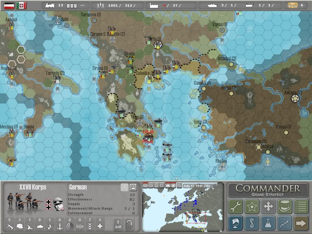Click the tank tech stat icon

point(40,226)
